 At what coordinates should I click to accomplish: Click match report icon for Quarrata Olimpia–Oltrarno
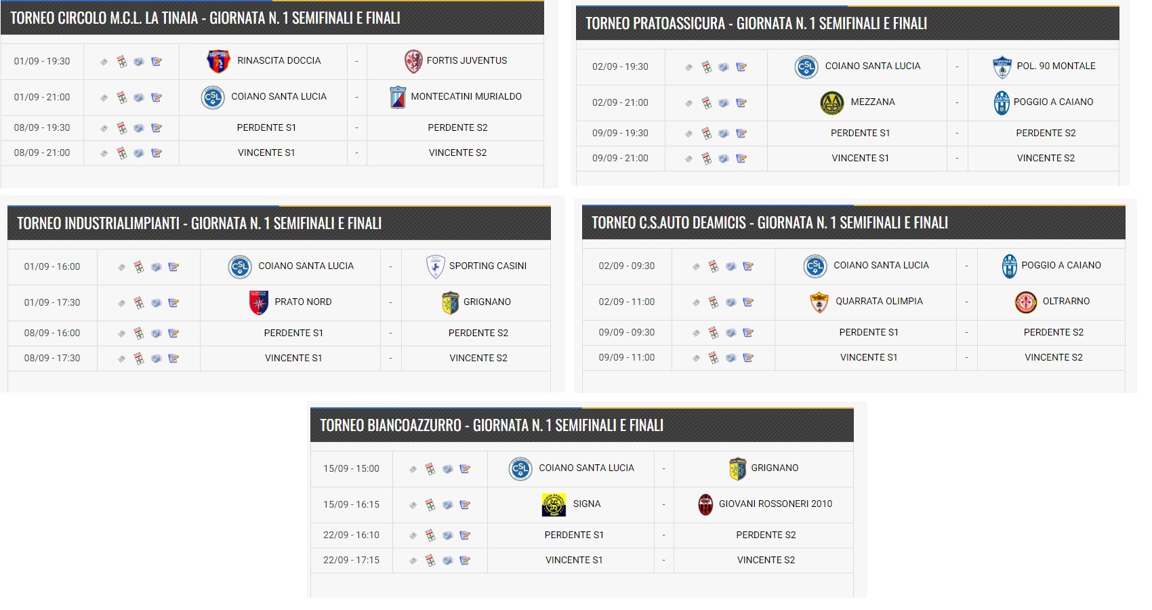tap(714, 302)
